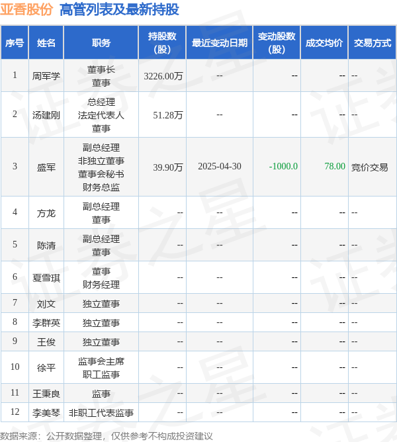This screenshot has height=442, width=397.
Task: Click the name 王秉良
Action: click(46, 394)
